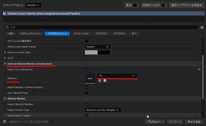This screenshot has height=126, width=206.
Task: Select the スケルタルメッシュ tab
Action: pyautogui.click(x=57, y=34)
